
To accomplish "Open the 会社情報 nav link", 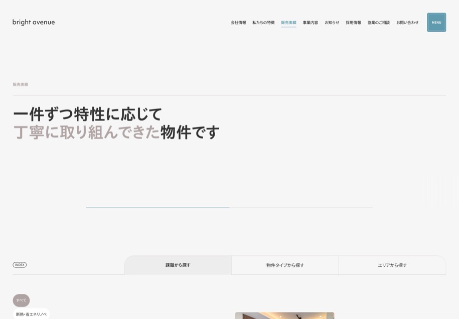I will tap(238, 23).
